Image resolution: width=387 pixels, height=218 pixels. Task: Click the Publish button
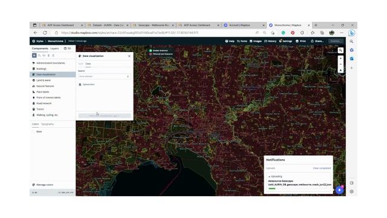[x=336, y=41]
